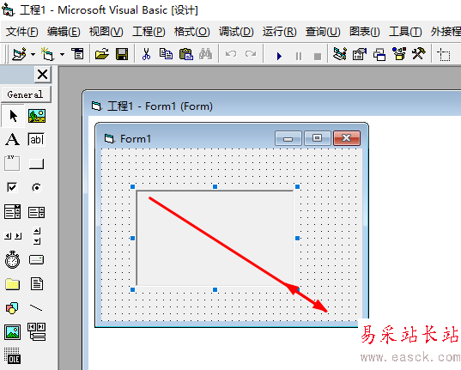Choose the horizontal scrollbar control tool
Viewport: 461px width, 370px height.
[x=13, y=236]
